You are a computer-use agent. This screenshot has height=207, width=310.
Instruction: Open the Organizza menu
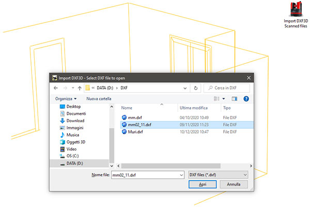(66, 99)
